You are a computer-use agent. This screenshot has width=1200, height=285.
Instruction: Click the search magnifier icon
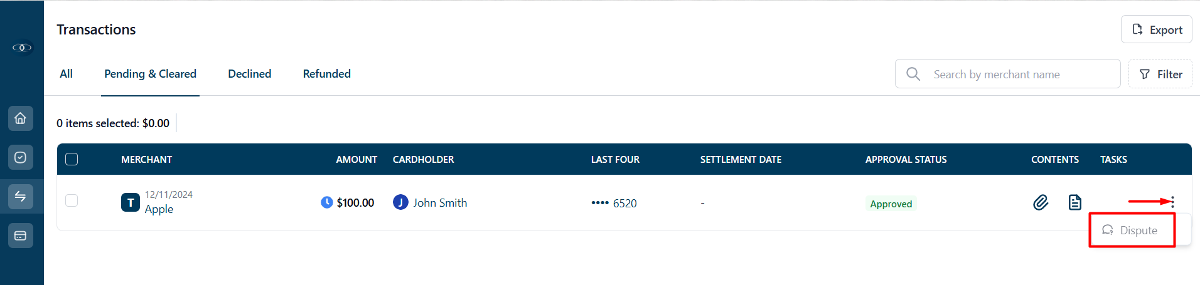913,75
